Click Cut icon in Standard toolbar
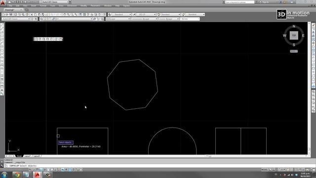Screen dimensions: 316x178 32,14
